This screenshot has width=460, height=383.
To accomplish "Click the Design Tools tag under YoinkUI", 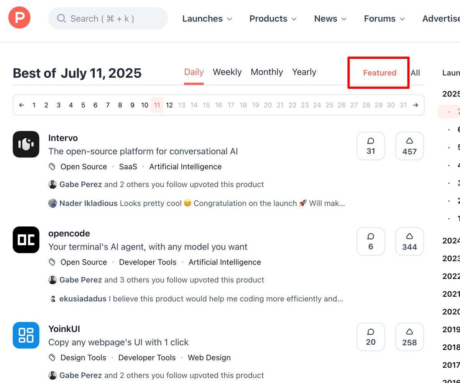I will 83,358.
